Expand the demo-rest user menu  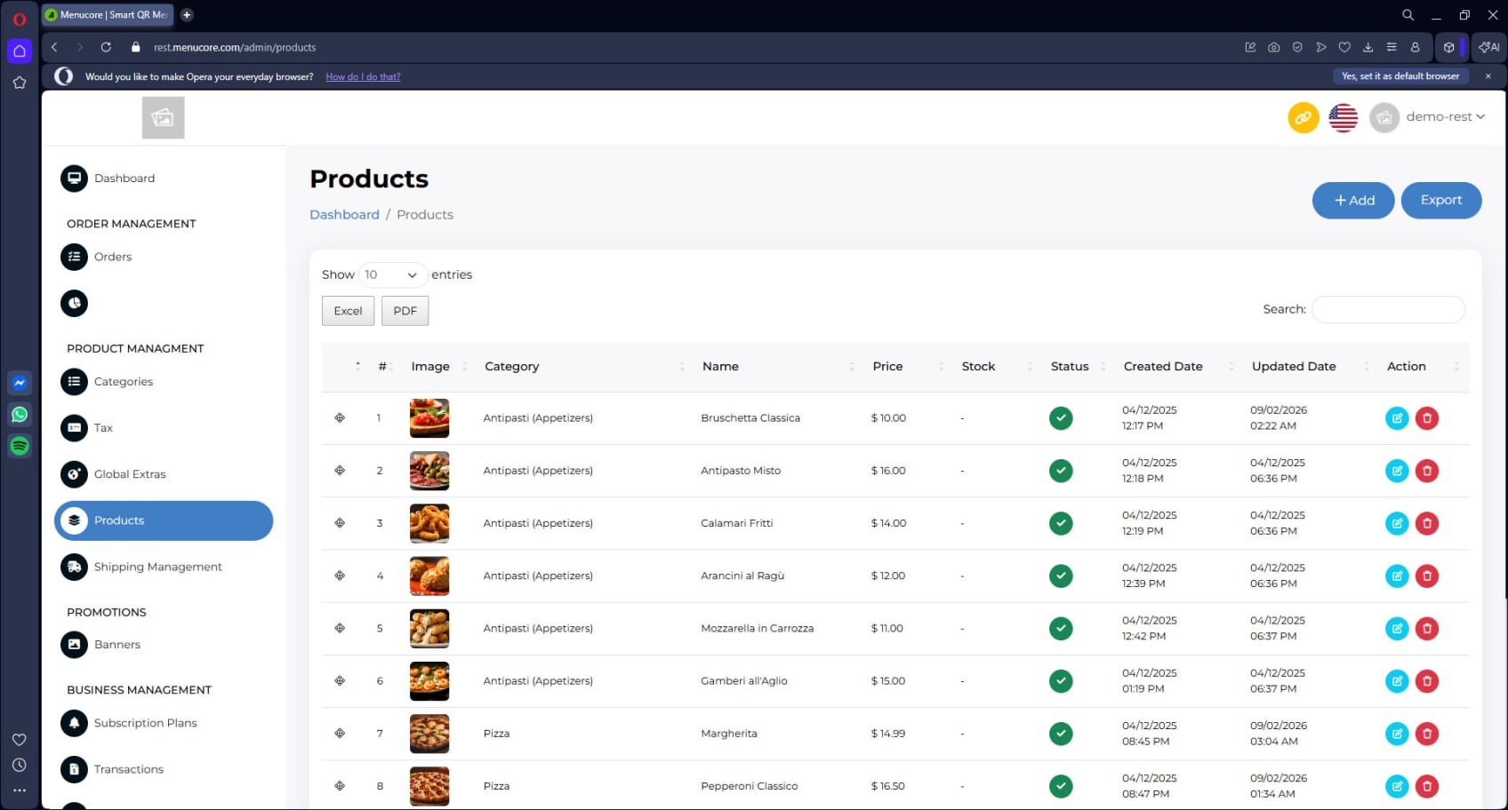pos(1444,117)
